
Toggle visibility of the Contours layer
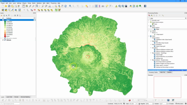click(x=3, y=18)
